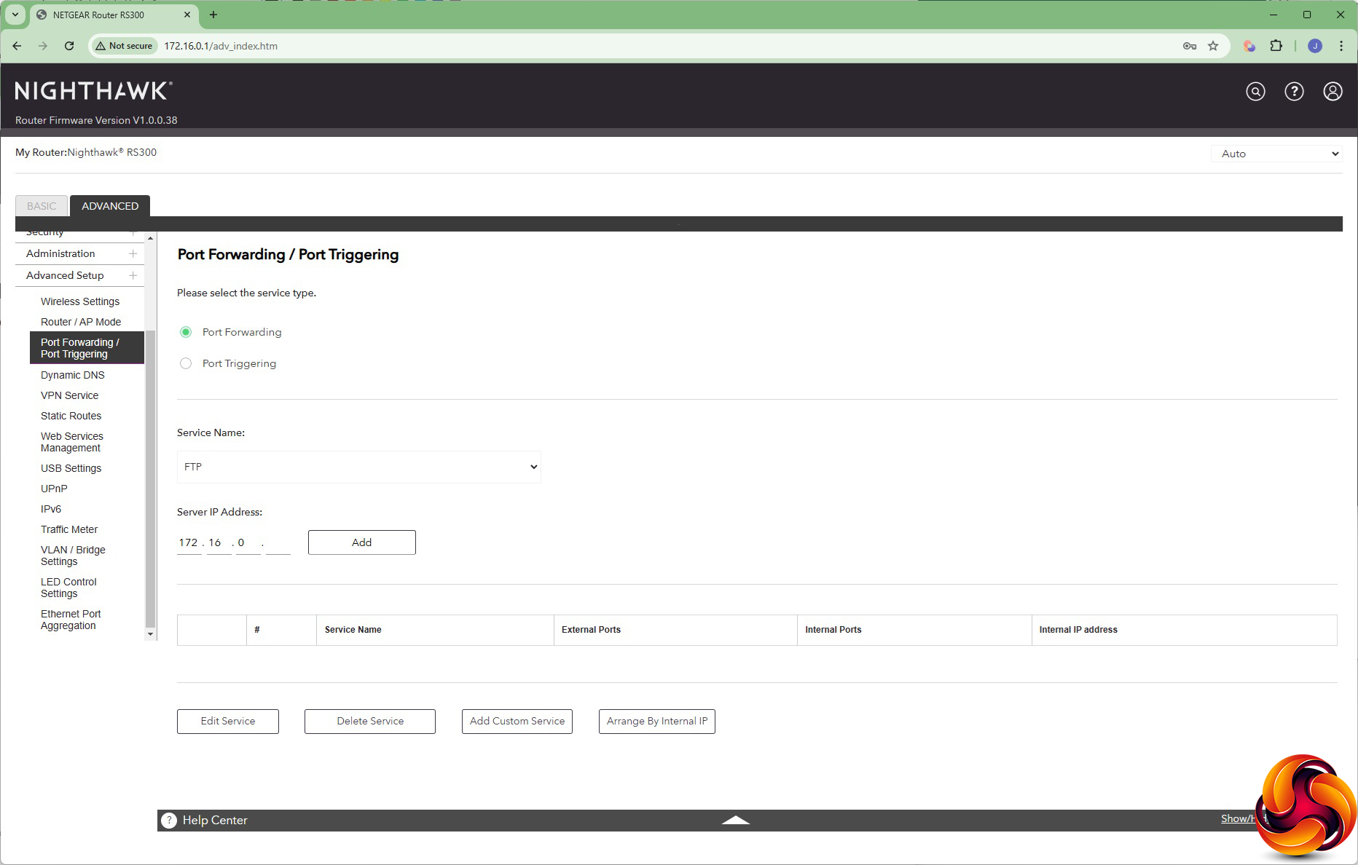The width and height of the screenshot is (1358, 865).
Task: Click the sidebar scrollbar thumb
Action: [151, 478]
